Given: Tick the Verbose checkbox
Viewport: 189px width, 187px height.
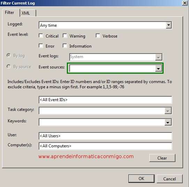Looking at the screenshot, I should pos(98,36).
